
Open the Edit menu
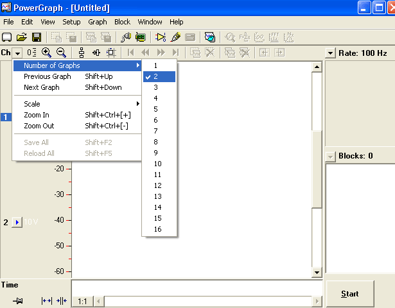pos(27,22)
